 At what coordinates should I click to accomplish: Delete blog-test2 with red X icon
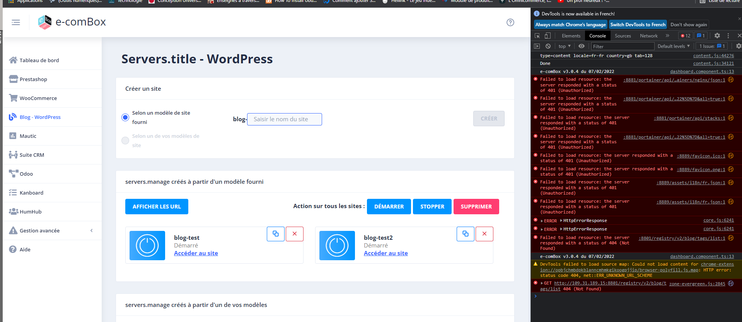pyautogui.click(x=484, y=234)
